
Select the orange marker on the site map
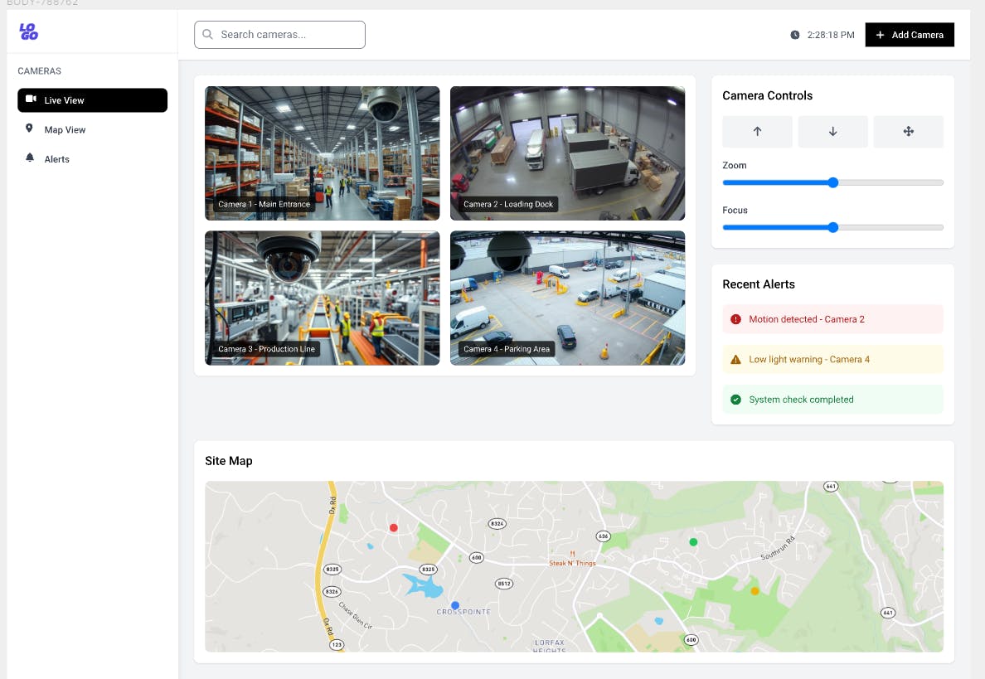click(755, 590)
